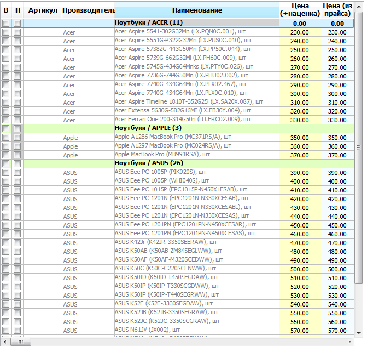Select ASUS Eee PC 1015P name cell
The height and width of the screenshot is (346, 367).
tap(197, 190)
